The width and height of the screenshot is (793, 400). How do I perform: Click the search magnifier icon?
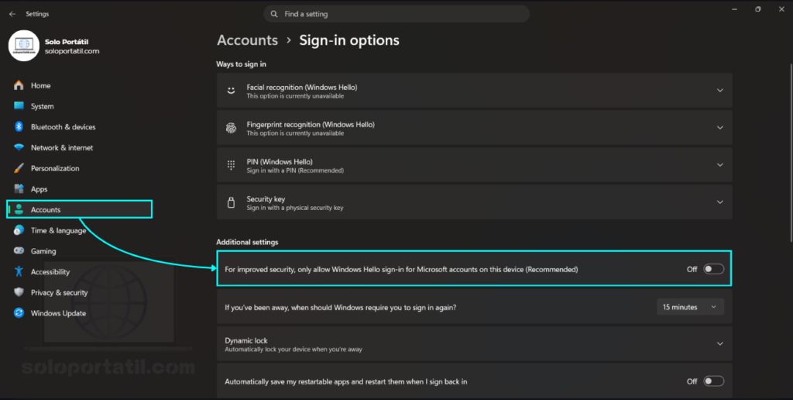274,14
